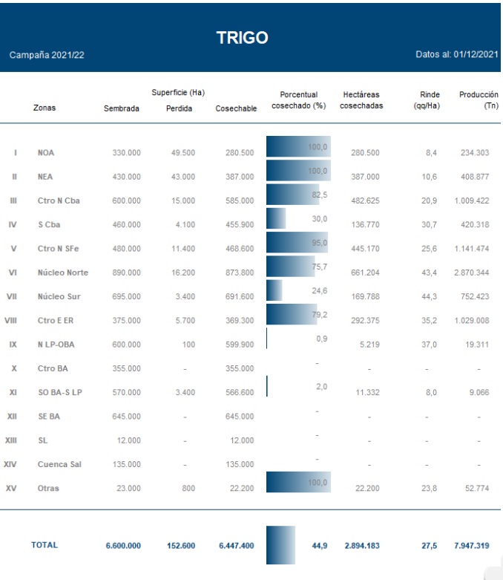This screenshot has width=503, height=580.
Task: Click the Porcentual cosechado (%) column header
Action: [x=298, y=100]
